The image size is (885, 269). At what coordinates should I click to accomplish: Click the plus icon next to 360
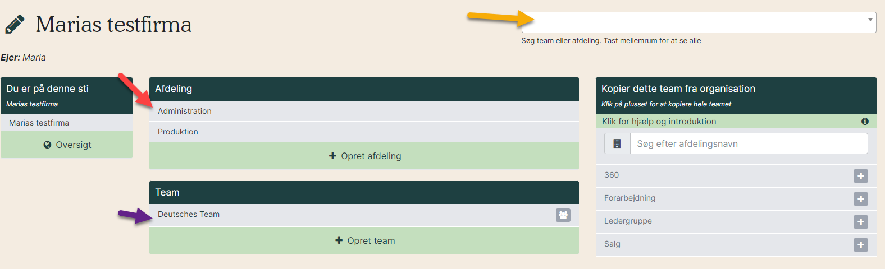pyautogui.click(x=861, y=176)
